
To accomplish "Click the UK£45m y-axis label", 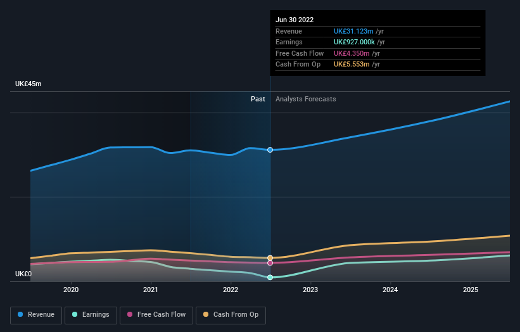I will [x=29, y=84].
